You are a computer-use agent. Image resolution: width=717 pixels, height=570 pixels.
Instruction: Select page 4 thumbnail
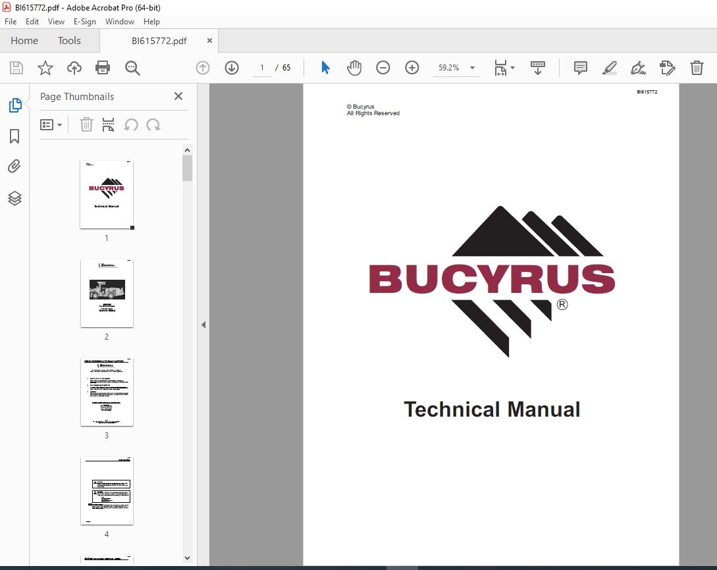(x=107, y=490)
